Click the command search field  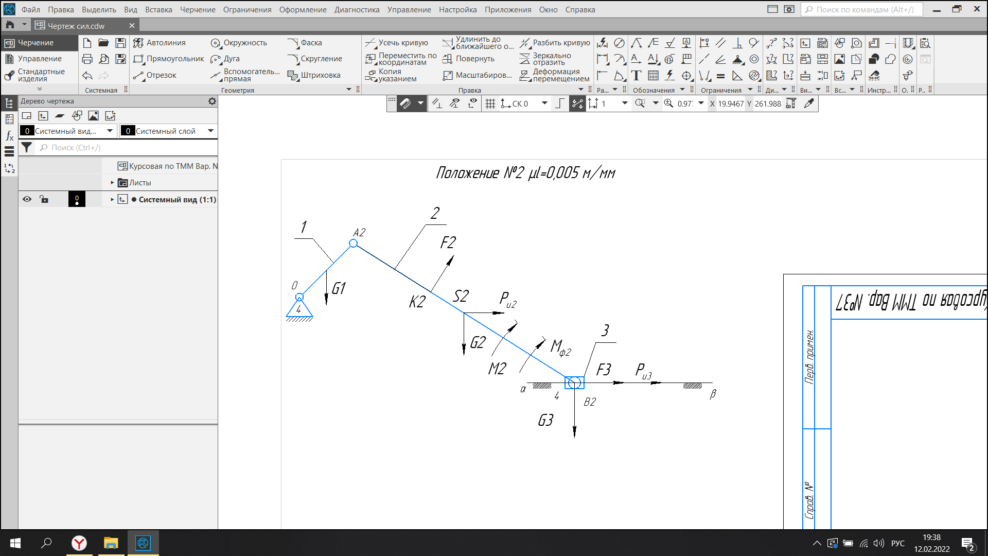(x=861, y=9)
